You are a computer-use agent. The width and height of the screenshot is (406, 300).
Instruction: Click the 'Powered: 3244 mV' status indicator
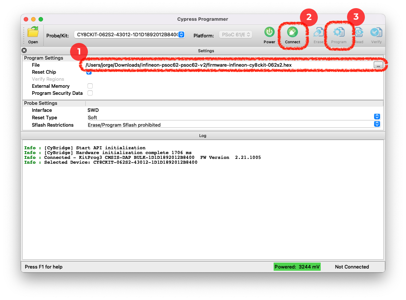297,267
